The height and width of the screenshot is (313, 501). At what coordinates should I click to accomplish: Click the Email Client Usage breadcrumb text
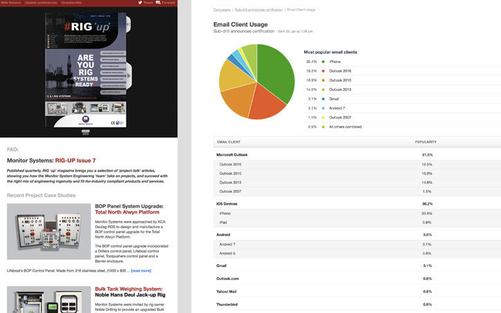(301, 10)
